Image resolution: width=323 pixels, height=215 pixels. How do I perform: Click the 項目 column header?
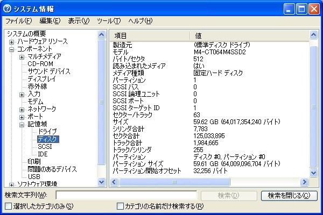tap(150, 36)
